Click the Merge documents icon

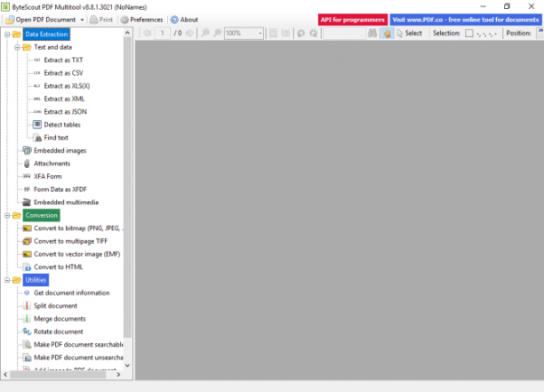tap(27, 318)
